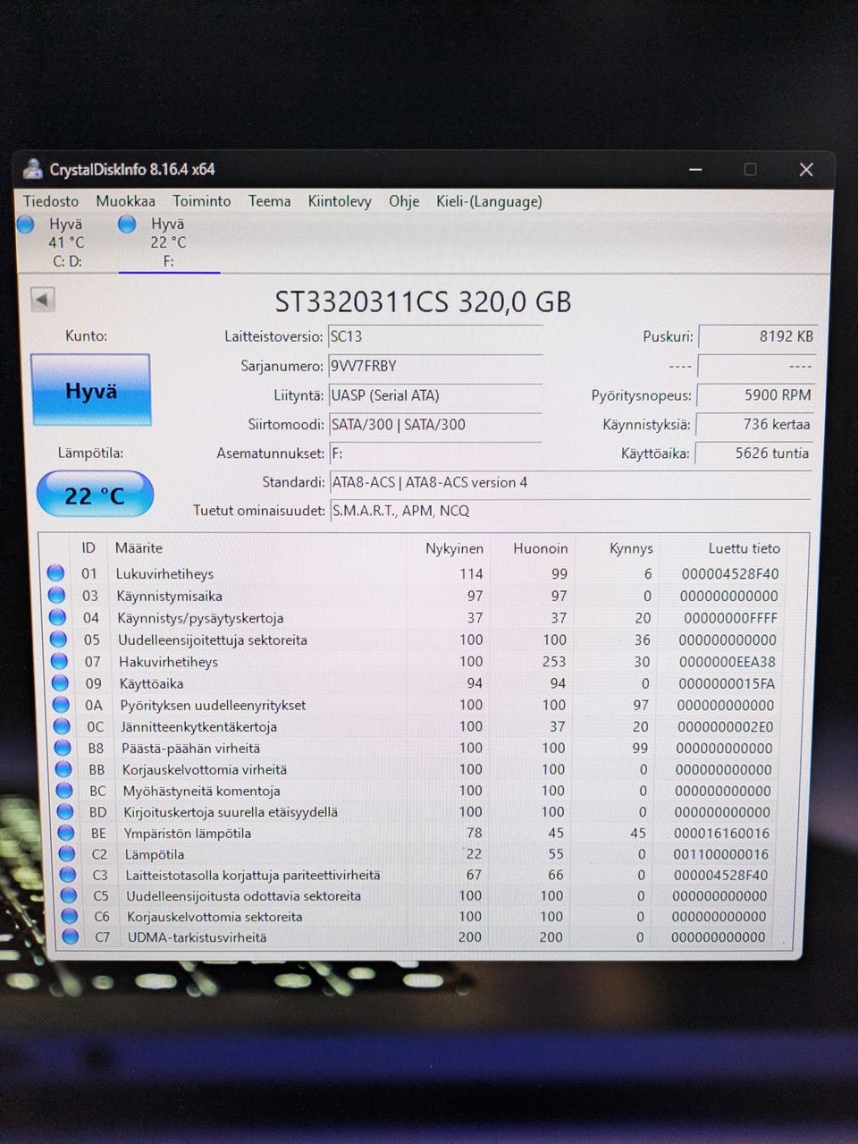The width and height of the screenshot is (858, 1144).
Task: Click the Asematunnukset field showing F:
Action: coord(435,453)
